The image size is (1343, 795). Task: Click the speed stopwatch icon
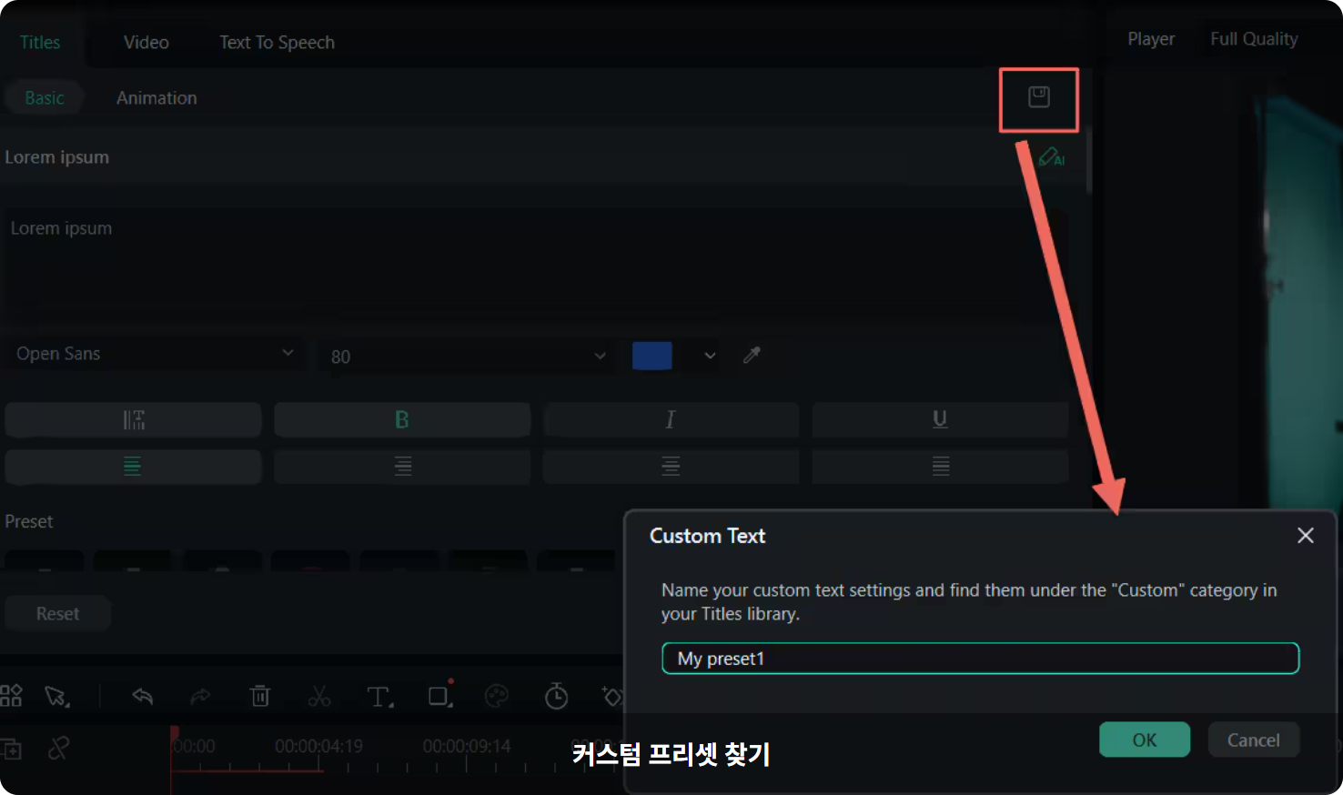coord(556,696)
